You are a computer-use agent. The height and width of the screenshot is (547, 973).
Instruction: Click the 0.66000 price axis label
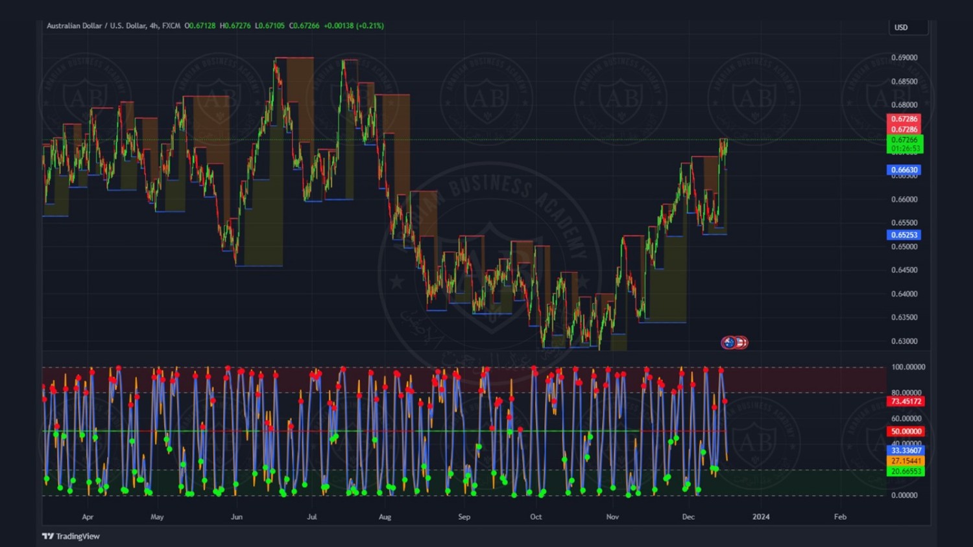click(x=904, y=200)
